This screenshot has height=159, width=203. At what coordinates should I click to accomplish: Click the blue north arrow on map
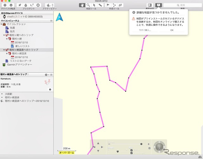(59, 17)
